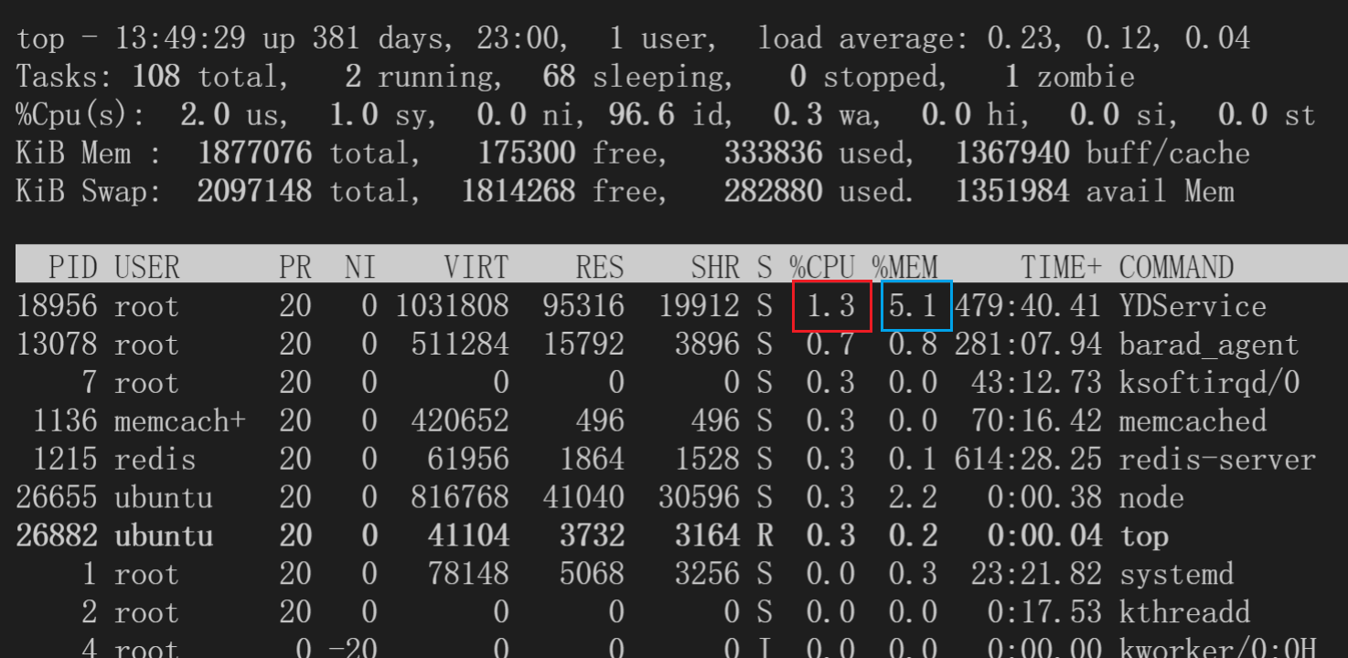
Task: Click the TIME+ column header
Action: point(1062,268)
